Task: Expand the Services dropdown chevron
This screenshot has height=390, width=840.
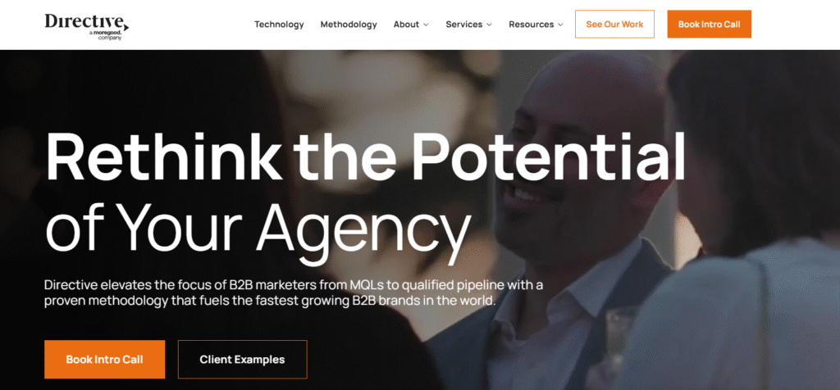Action: tap(489, 25)
